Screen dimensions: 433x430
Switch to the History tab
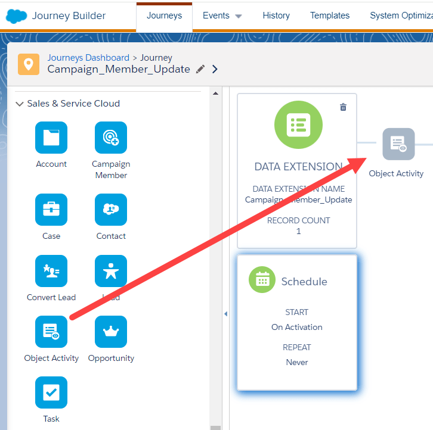[x=276, y=16]
